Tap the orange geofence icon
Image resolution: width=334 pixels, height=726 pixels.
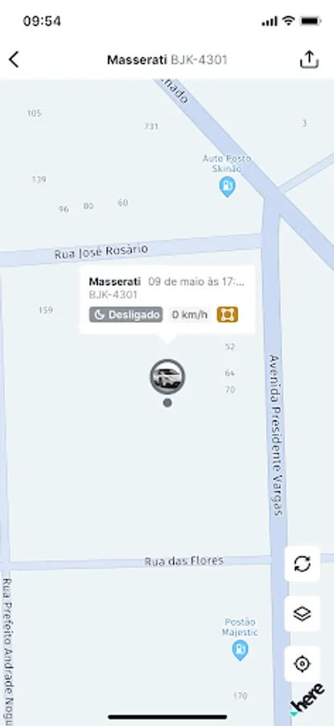pyautogui.click(x=227, y=315)
